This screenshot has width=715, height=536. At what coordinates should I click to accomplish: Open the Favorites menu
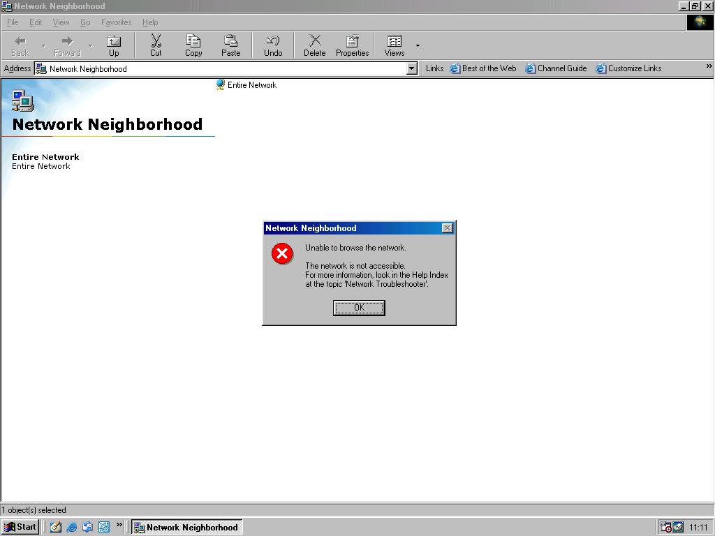[116, 22]
